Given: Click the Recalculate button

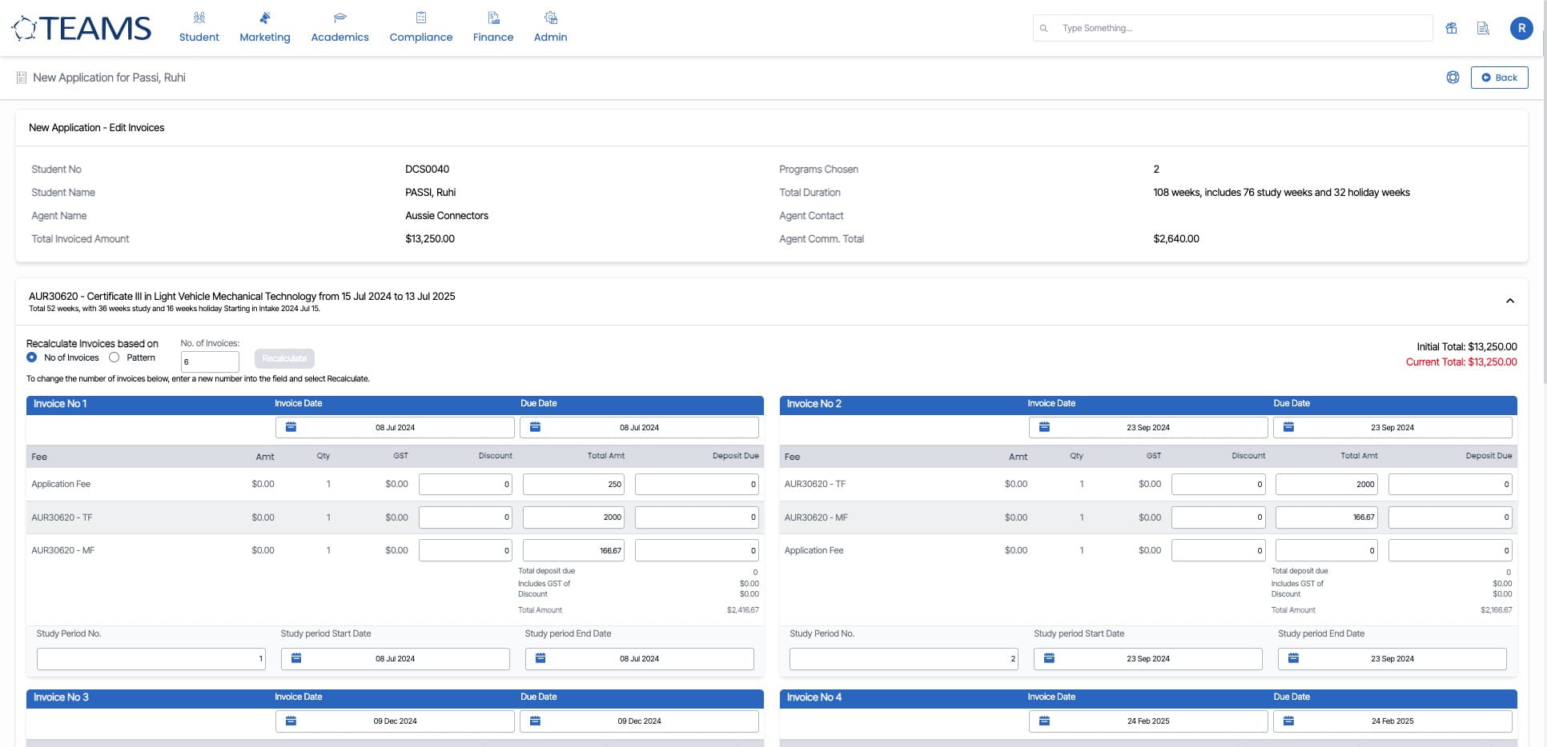Looking at the screenshot, I should coord(284,358).
